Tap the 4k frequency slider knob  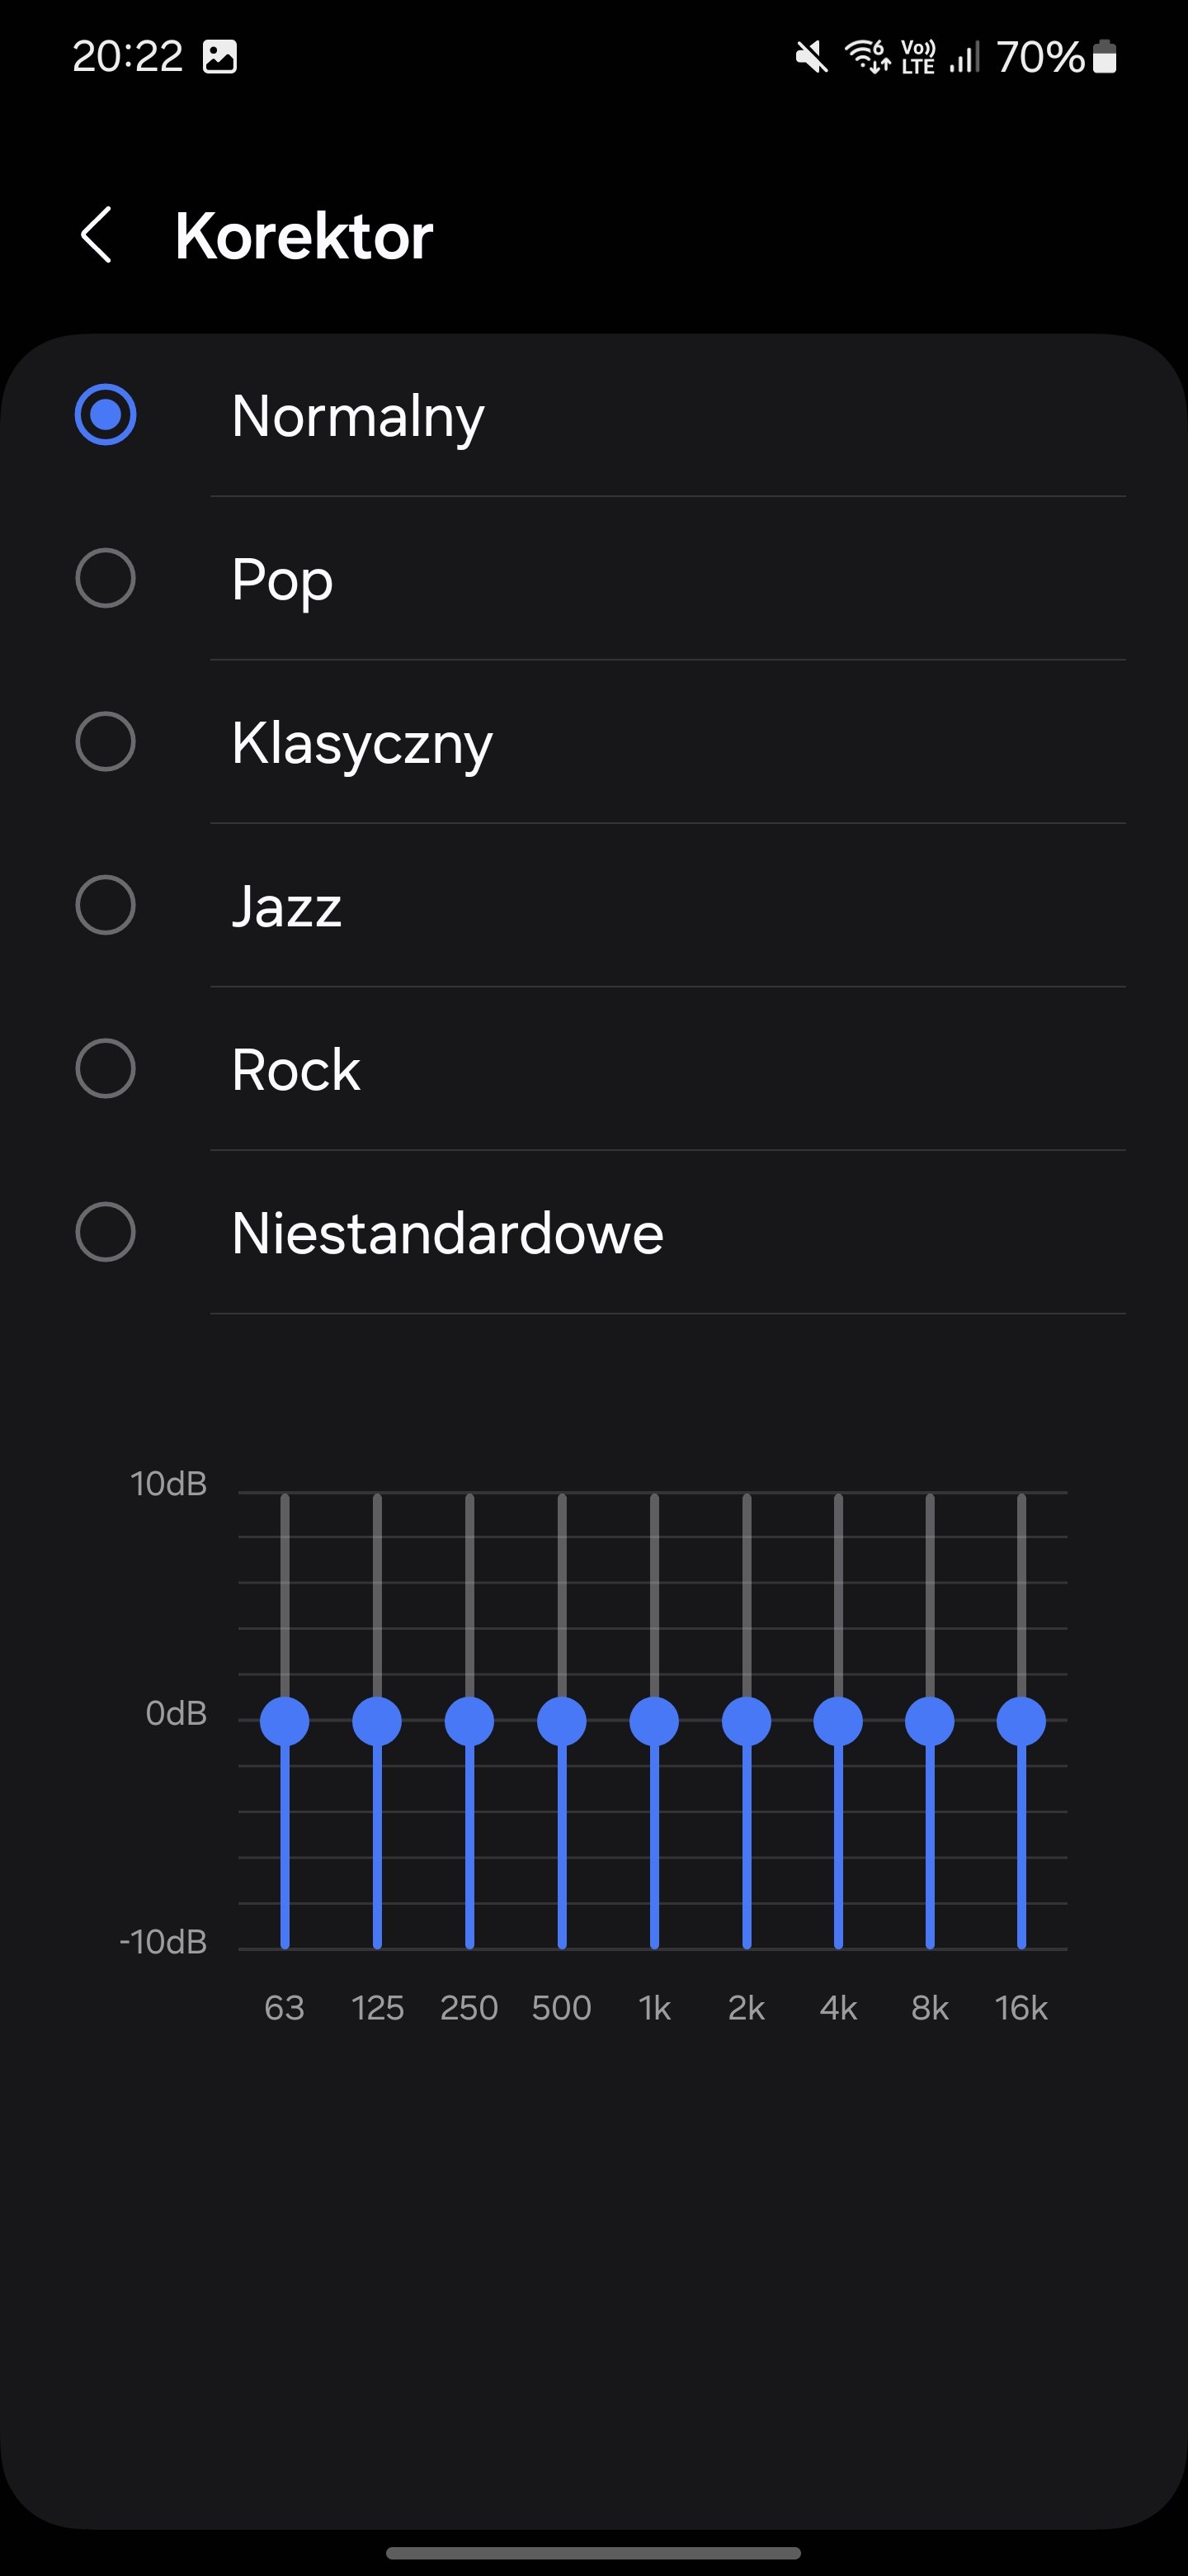point(838,1721)
